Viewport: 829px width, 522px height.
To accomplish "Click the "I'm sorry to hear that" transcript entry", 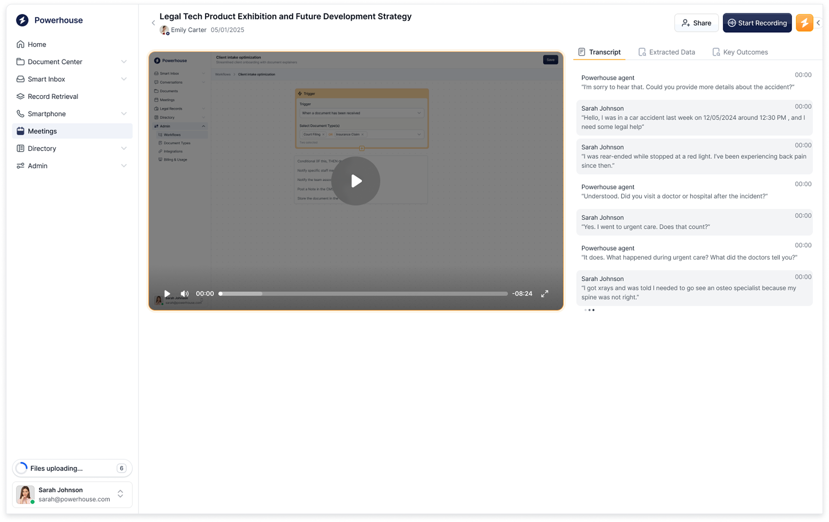I will click(694, 82).
